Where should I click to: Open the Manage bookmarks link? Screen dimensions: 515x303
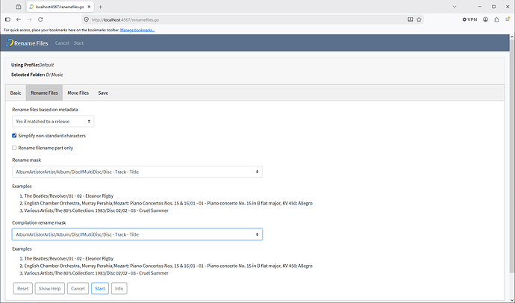[137, 30]
